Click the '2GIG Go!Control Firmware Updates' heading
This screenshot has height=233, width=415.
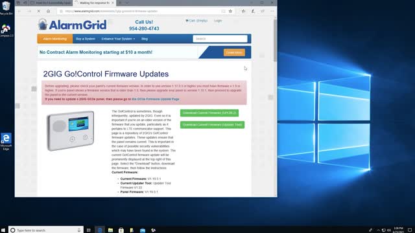click(106, 74)
